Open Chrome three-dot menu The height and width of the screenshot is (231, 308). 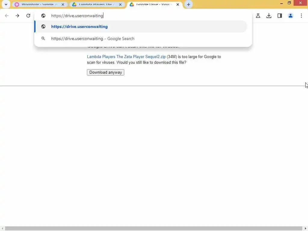tap(301, 16)
